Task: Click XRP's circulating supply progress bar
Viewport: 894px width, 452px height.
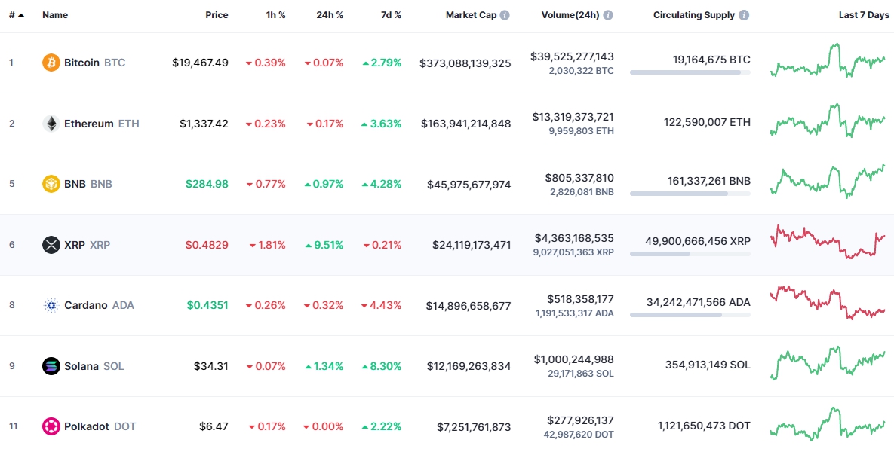Action: pyautogui.click(x=690, y=254)
